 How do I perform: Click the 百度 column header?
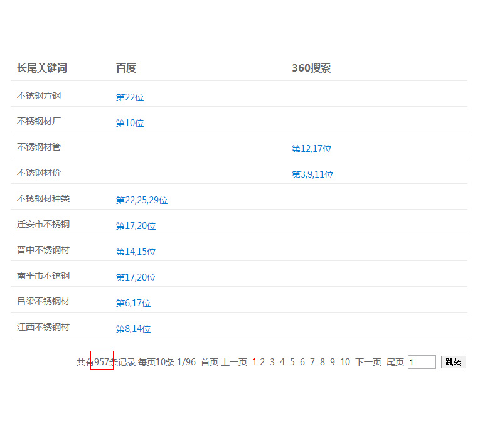pyautogui.click(x=126, y=68)
